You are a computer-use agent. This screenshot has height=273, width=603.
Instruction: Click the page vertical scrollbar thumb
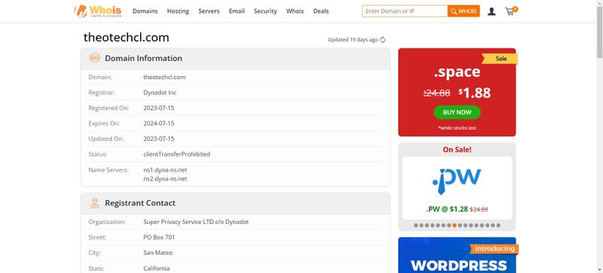tap(599, 32)
